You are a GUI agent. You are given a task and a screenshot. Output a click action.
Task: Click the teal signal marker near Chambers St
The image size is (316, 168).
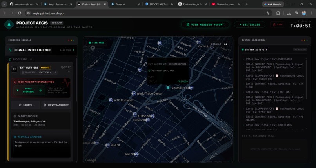pos(168,88)
